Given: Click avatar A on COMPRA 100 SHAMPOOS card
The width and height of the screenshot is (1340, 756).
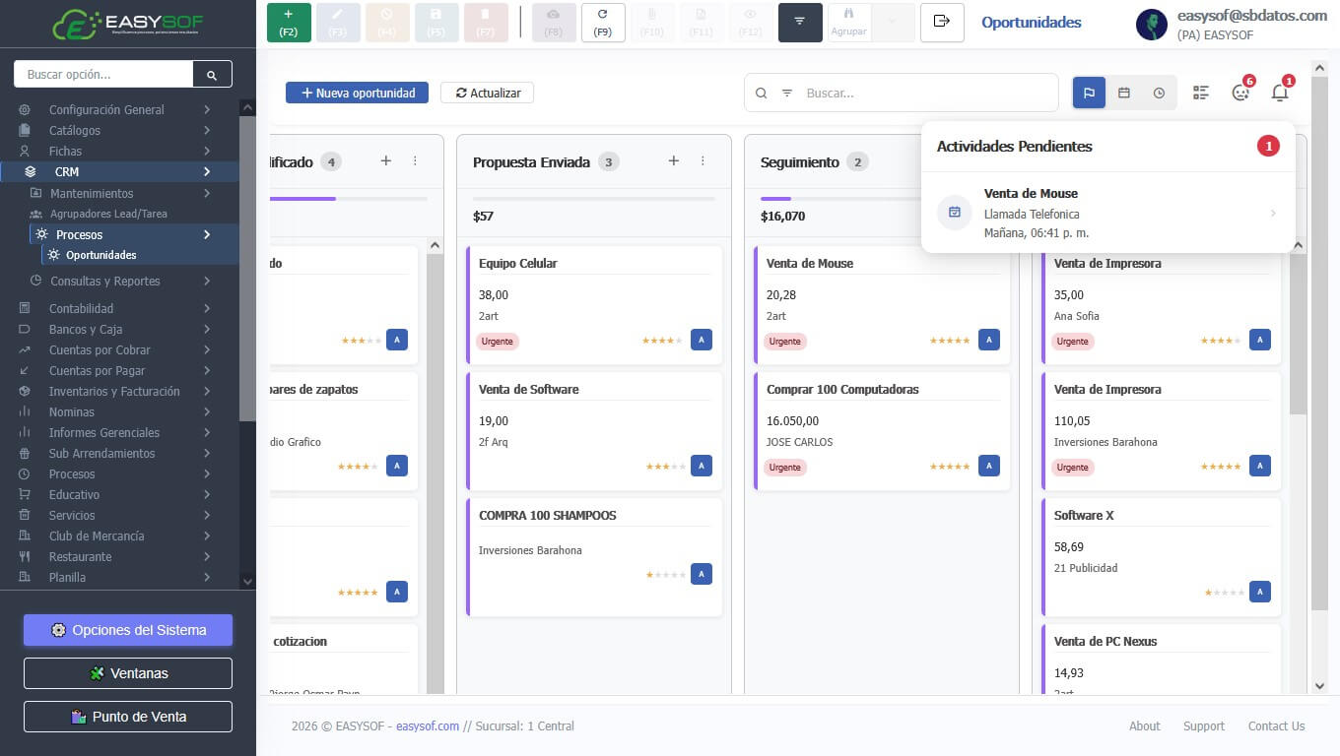Looking at the screenshot, I should [x=702, y=574].
